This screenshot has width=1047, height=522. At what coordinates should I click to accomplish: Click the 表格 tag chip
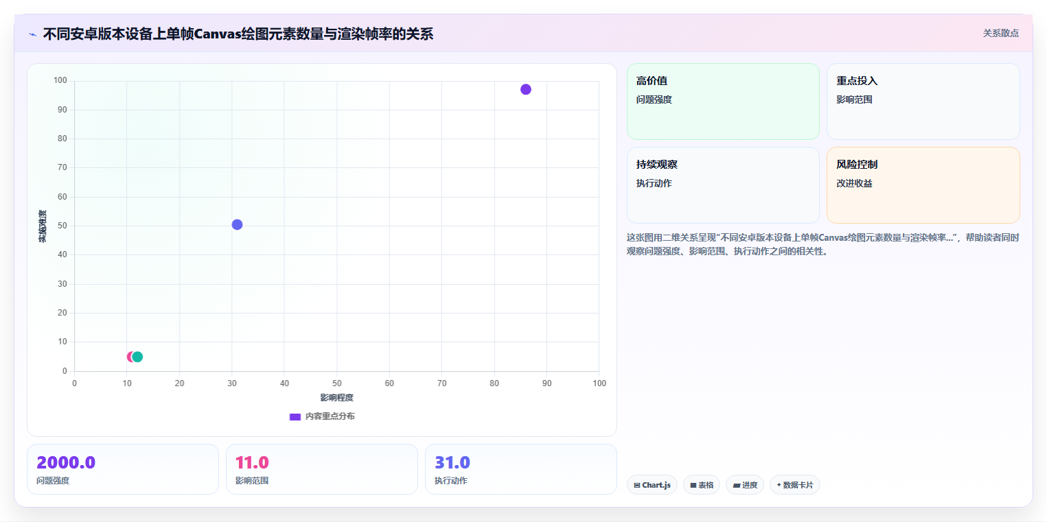702,485
